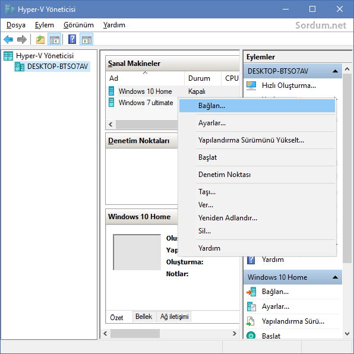This screenshot has width=354, height=354.
Task: Click the Eylemler pane vertical scrollbar thumb
Action: pyautogui.click(x=347, y=168)
